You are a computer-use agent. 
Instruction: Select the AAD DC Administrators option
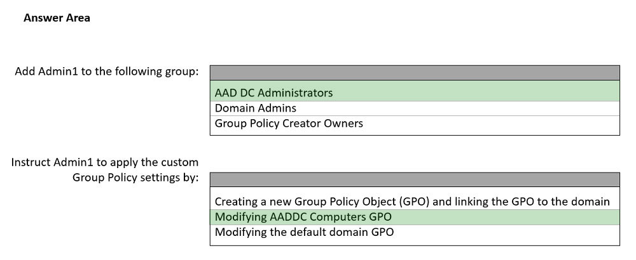[x=273, y=93]
